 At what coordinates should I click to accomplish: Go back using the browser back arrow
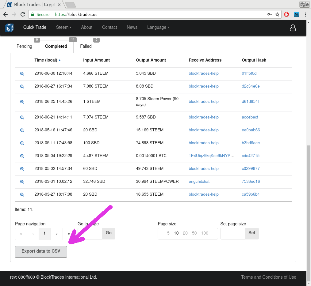tap(6, 14)
